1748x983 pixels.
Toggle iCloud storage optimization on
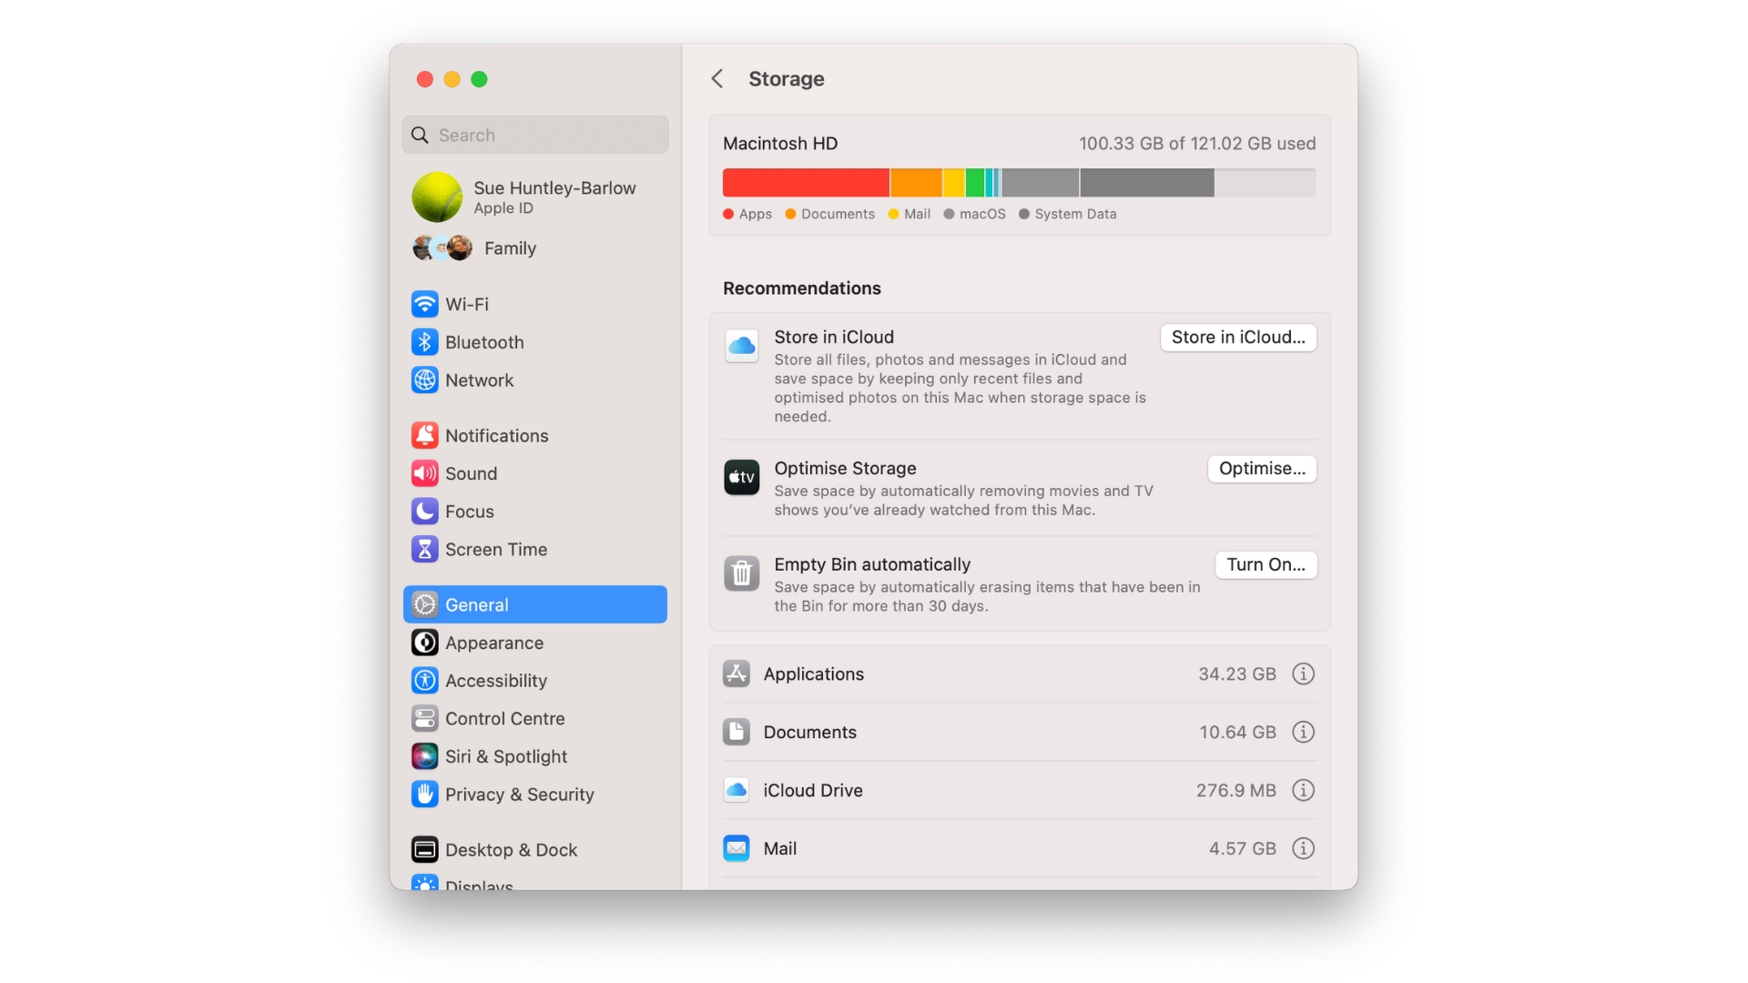(1238, 338)
